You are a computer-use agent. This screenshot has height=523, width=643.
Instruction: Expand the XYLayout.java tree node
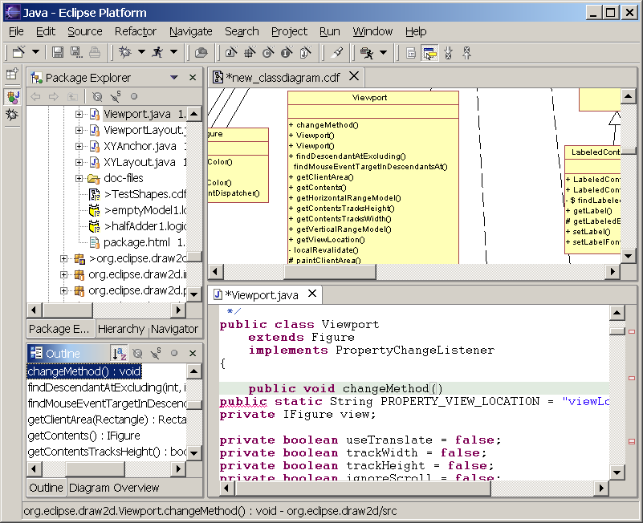coord(79,162)
